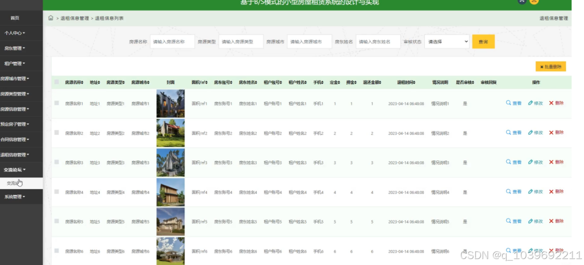
Task: Expand 房源信息管理 sidebar menu
Action: point(15,109)
